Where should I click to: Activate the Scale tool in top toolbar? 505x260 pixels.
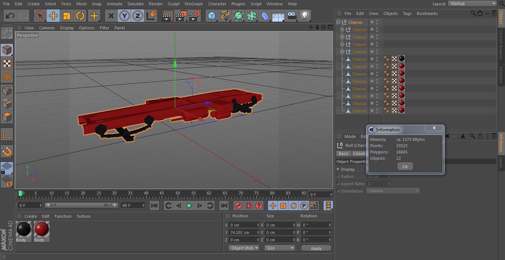coord(67,16)
